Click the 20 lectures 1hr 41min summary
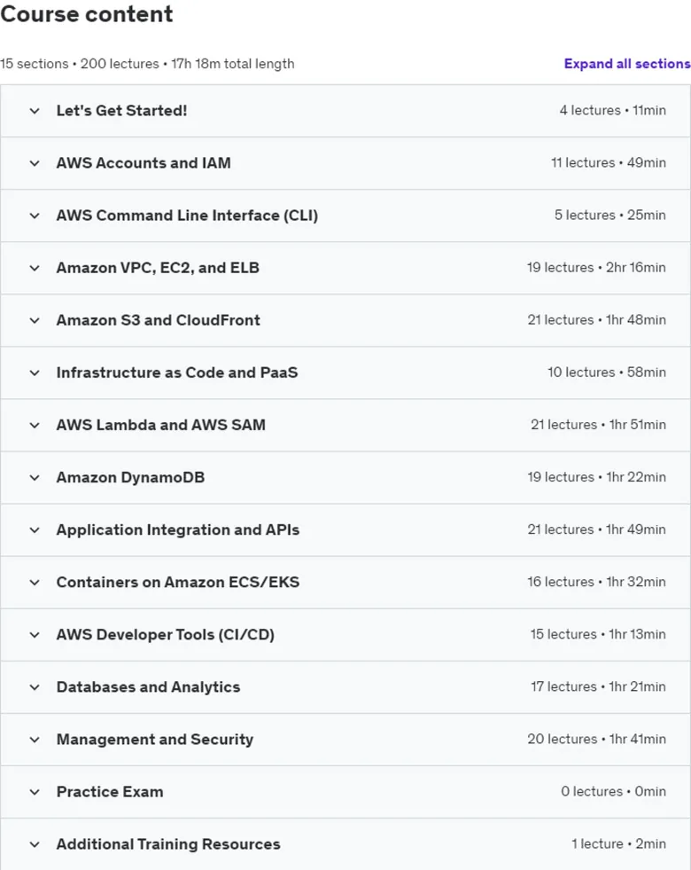Image resolution: width=691 pixels, height=870 pixels. 597,739
